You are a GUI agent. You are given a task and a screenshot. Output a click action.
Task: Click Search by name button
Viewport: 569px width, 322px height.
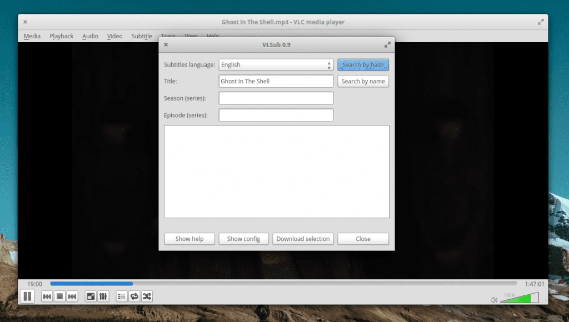pyautogui.click(x=363, y=81)
